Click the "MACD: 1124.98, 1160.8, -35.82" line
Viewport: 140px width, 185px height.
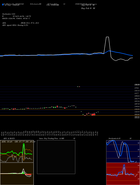pos(15,18)
